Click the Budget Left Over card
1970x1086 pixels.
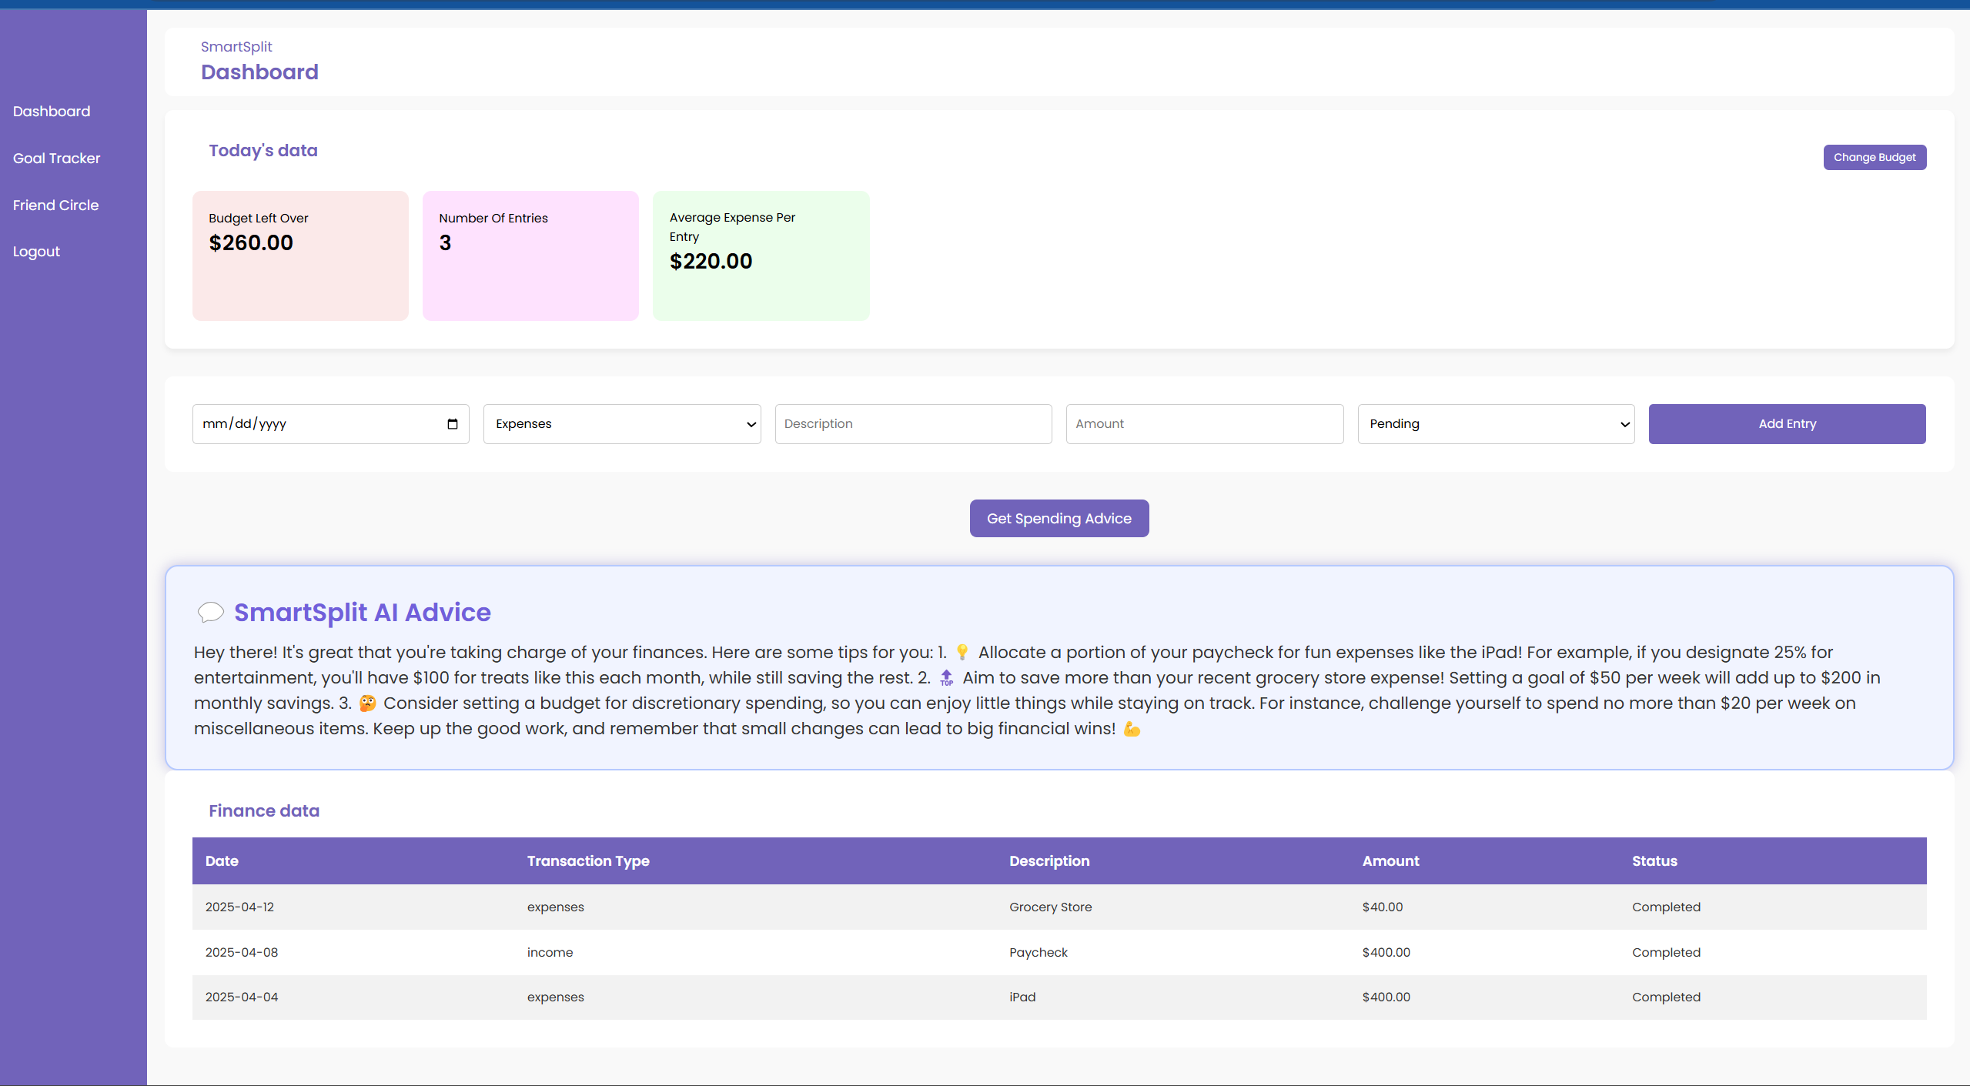coord(300,256)
